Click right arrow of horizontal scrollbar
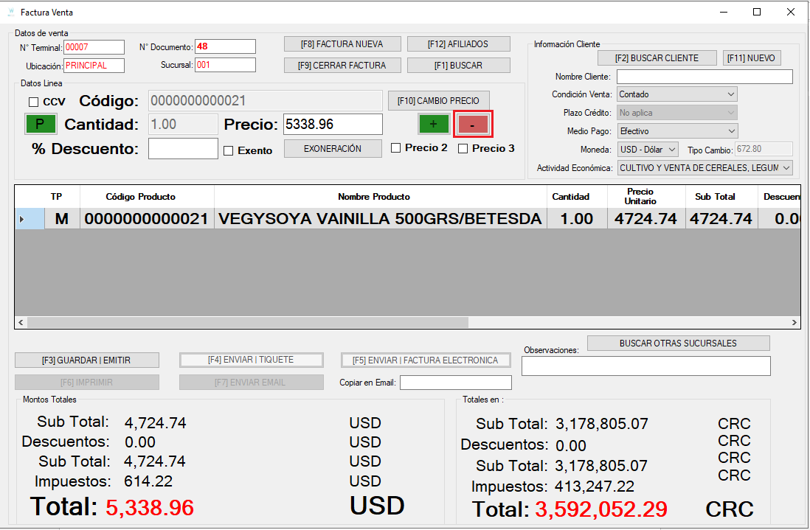 (795, 323)
